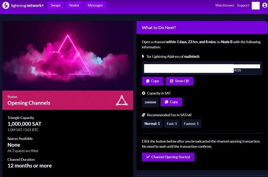Screen dimensions: 268x177
Task: Click the lightning bolt icon beside Tor address
Action: click(x=143, y=56)
